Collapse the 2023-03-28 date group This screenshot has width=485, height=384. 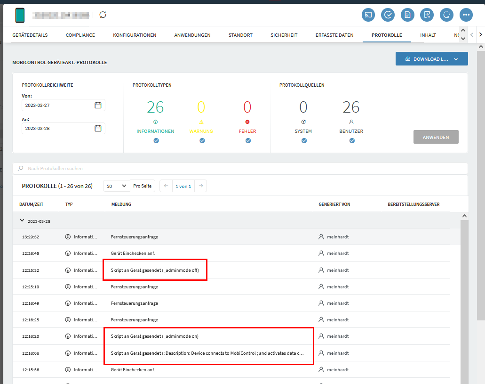click(22, 221)
